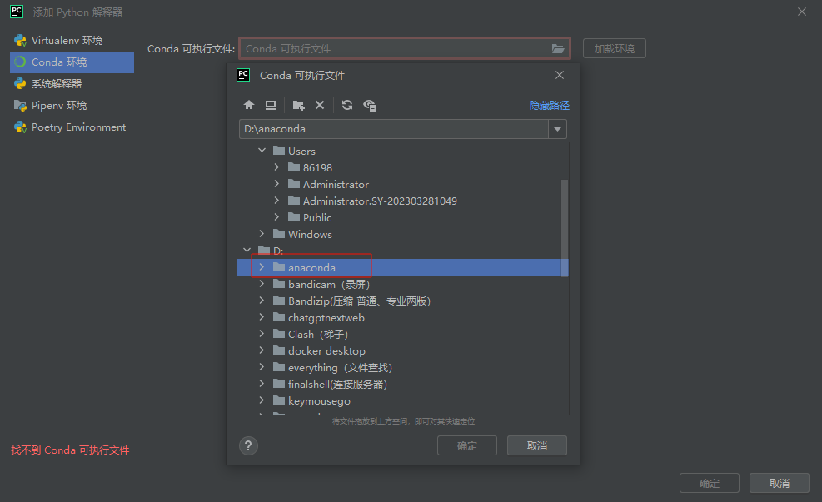The height and width of the screenshot is (502, 822).
Task: Delete selected item with X toolbar icon
Action: pos(320,105)
